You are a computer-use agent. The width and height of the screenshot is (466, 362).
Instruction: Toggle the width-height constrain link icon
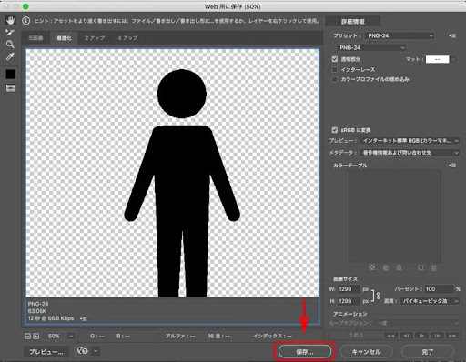coord(379,295)
